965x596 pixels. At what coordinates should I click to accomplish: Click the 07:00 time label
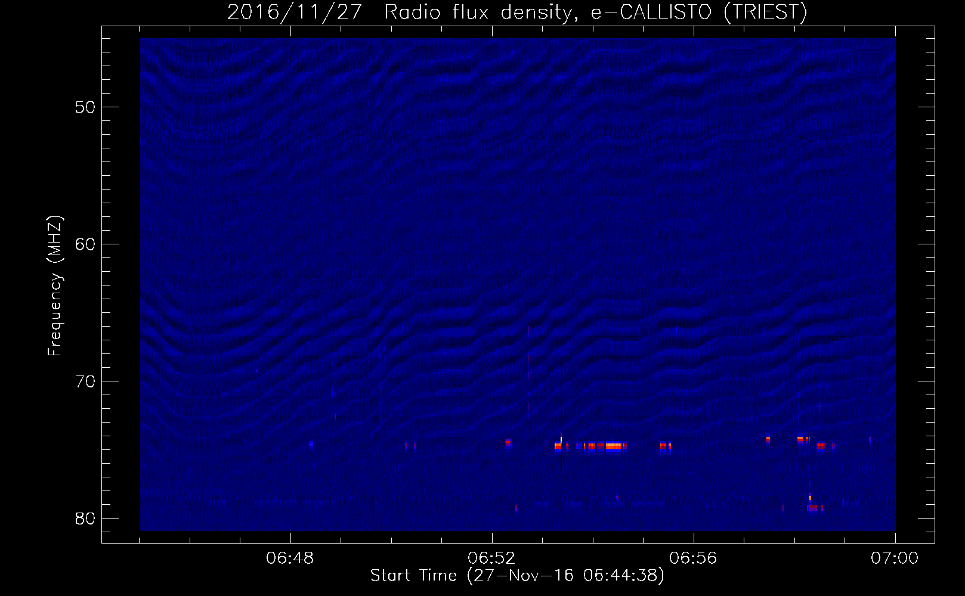pyautogui.click(x=895, y=558)
